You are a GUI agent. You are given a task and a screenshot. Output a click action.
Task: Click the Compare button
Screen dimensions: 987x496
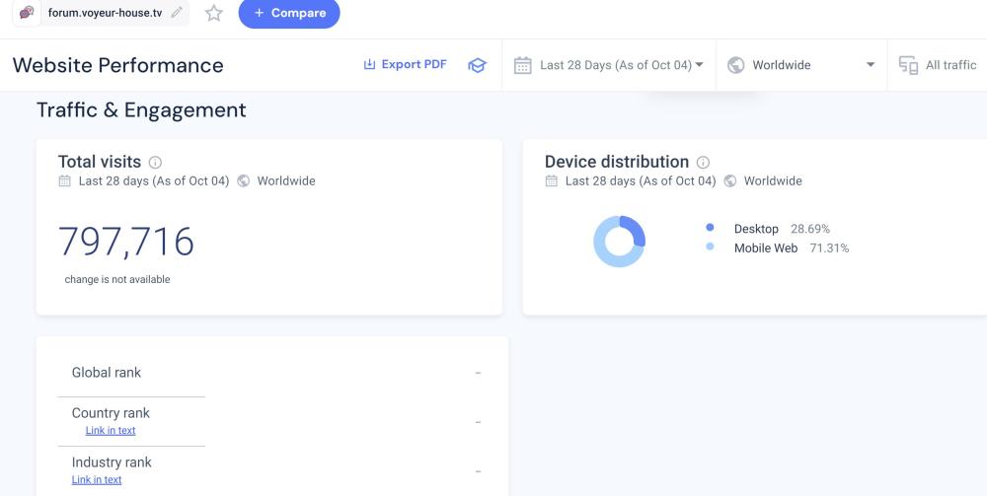289,13
